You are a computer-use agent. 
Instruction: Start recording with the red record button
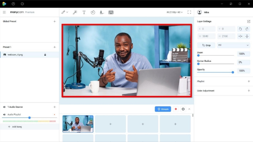tap(176, 109)
